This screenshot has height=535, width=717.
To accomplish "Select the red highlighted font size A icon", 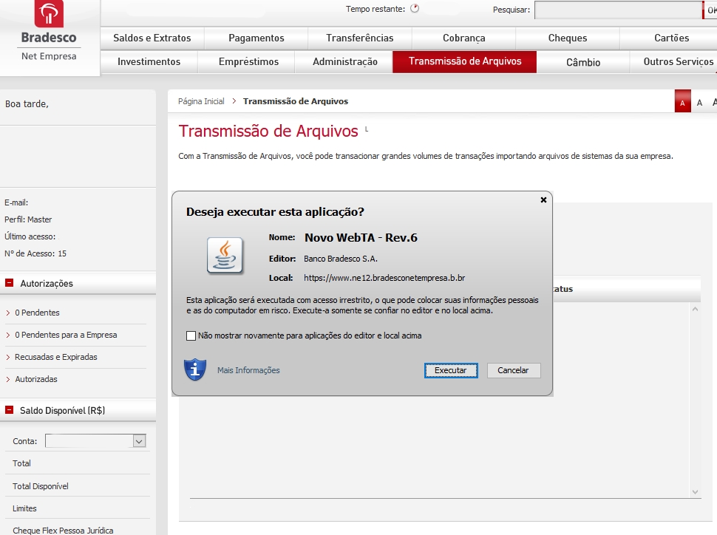I will [x=682, y=103].
